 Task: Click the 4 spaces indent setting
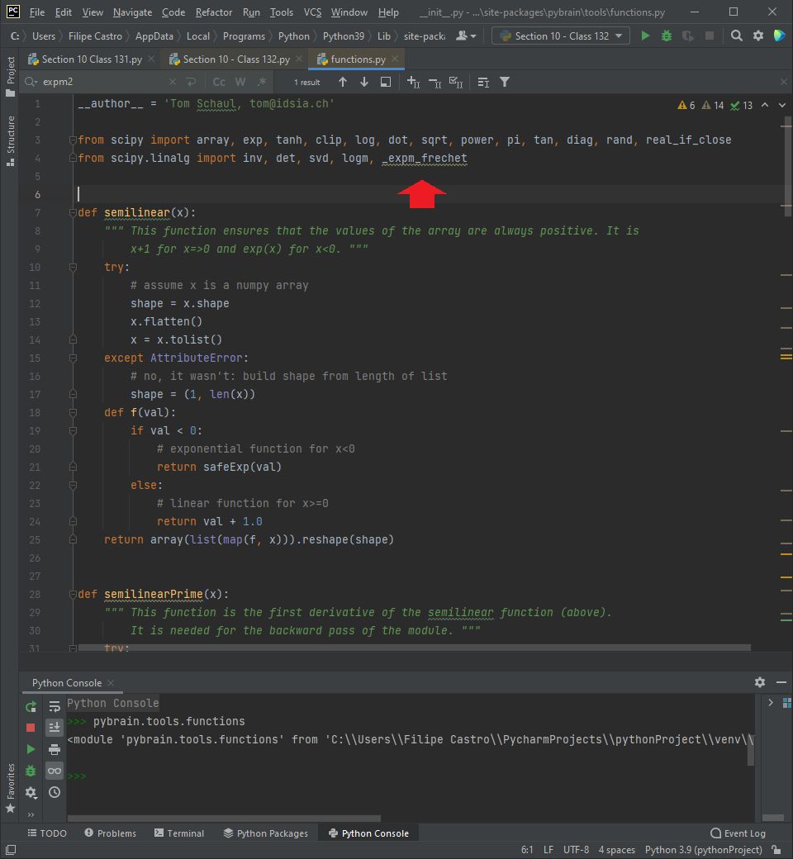click(x=616, y=850)
